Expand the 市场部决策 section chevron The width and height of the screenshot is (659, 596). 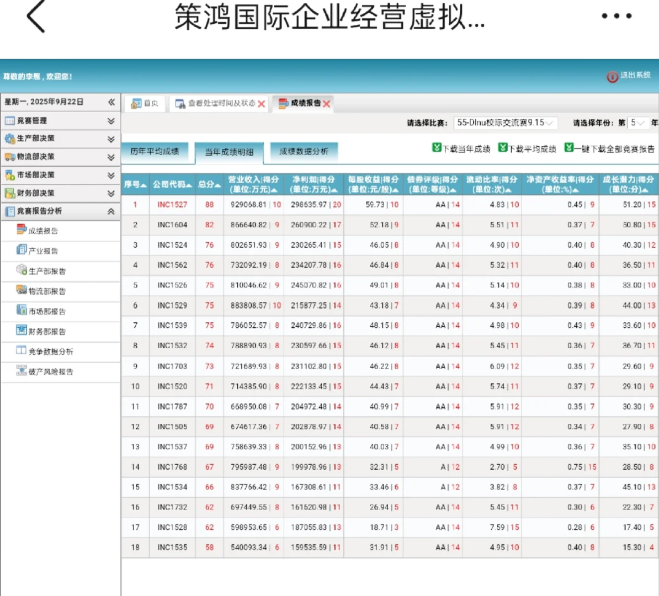(111, 175)
